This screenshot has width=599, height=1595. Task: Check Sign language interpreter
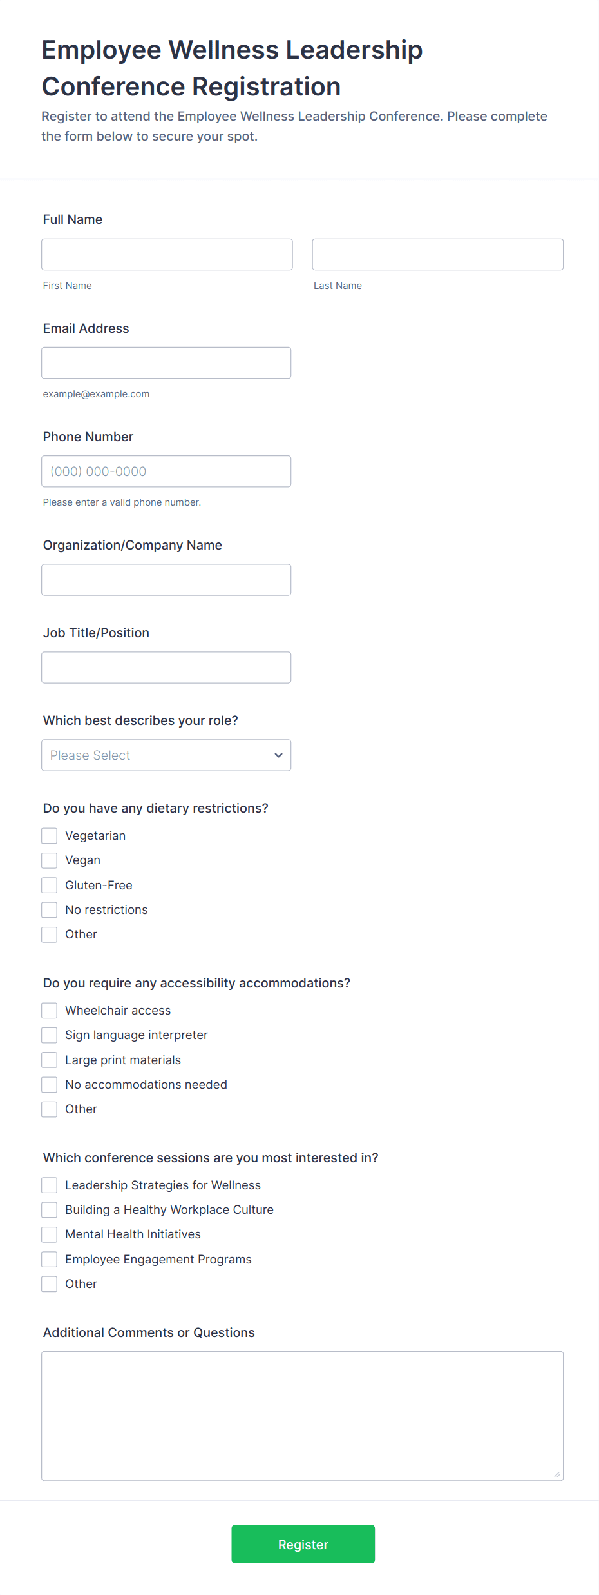[x=49, y=1035]
